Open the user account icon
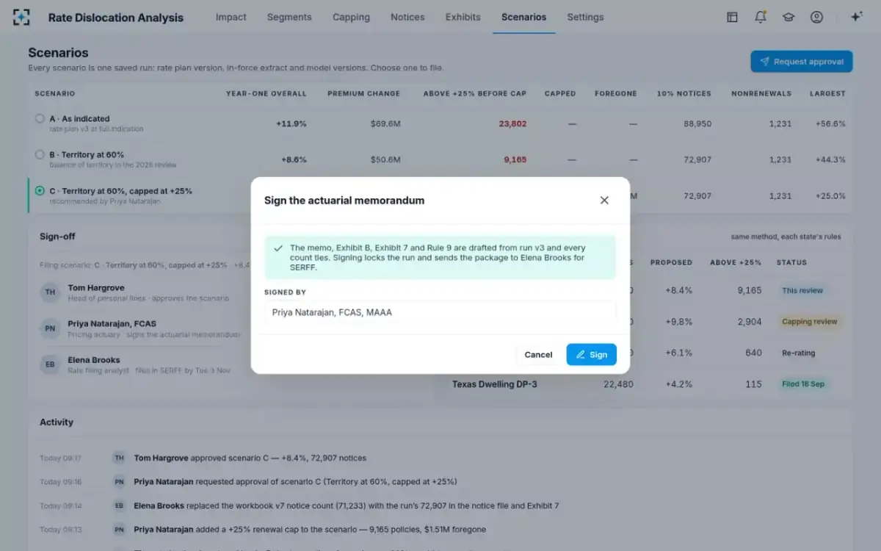Screen dimensions: 881x551 coord(816,17)
